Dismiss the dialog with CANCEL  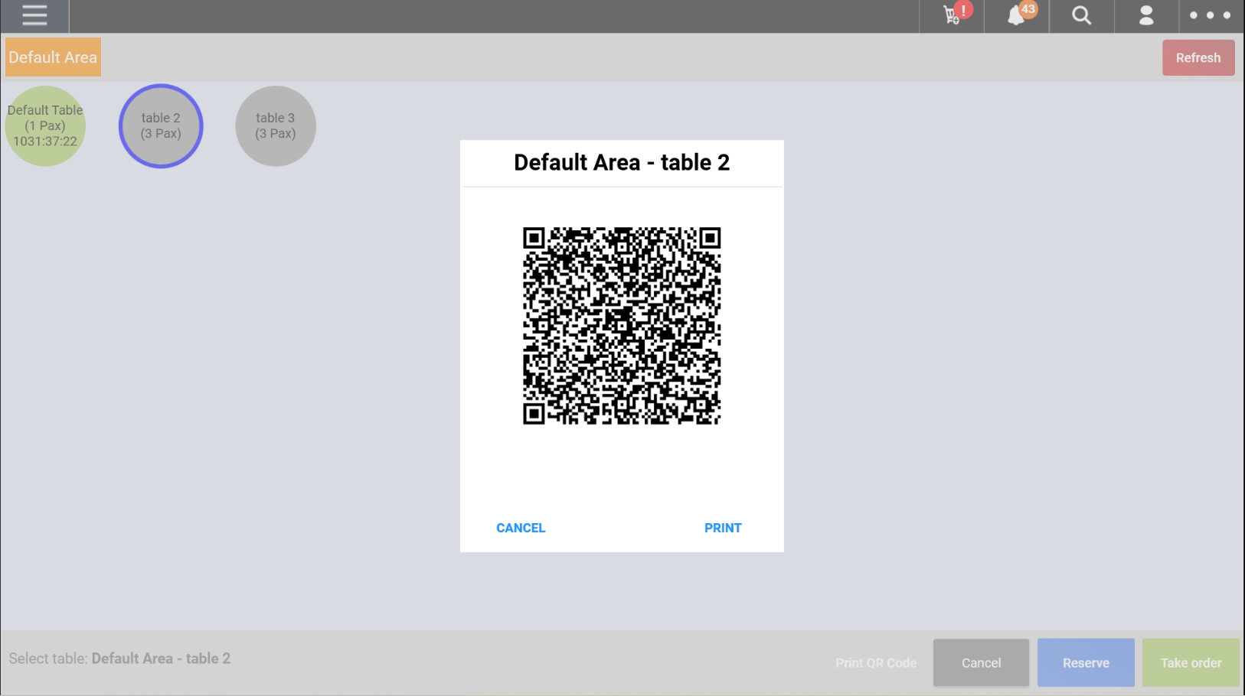[521, 528]
